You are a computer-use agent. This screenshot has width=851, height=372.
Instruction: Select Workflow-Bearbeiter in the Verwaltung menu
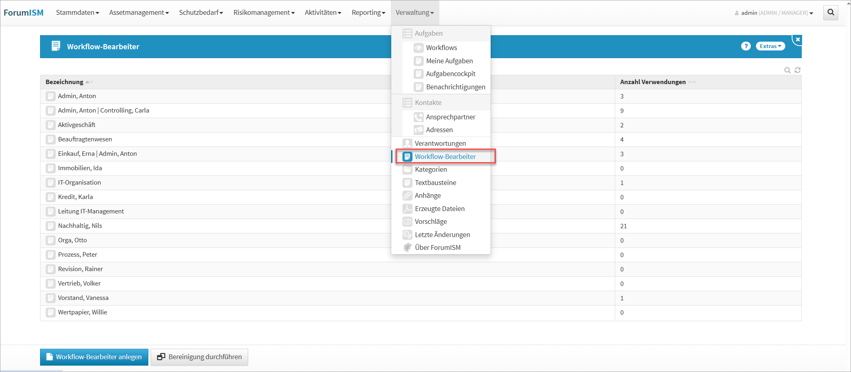click(445, 157)
